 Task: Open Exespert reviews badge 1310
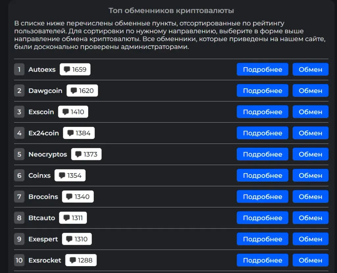77,239
